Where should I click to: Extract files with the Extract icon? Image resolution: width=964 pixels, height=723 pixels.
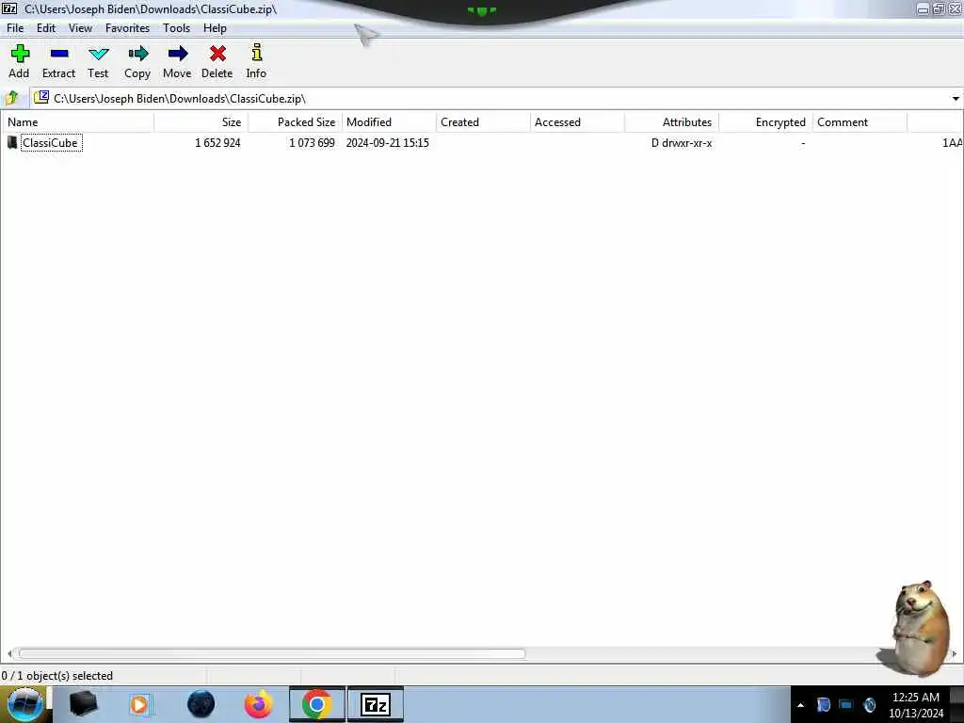click(x=59, y=54)
